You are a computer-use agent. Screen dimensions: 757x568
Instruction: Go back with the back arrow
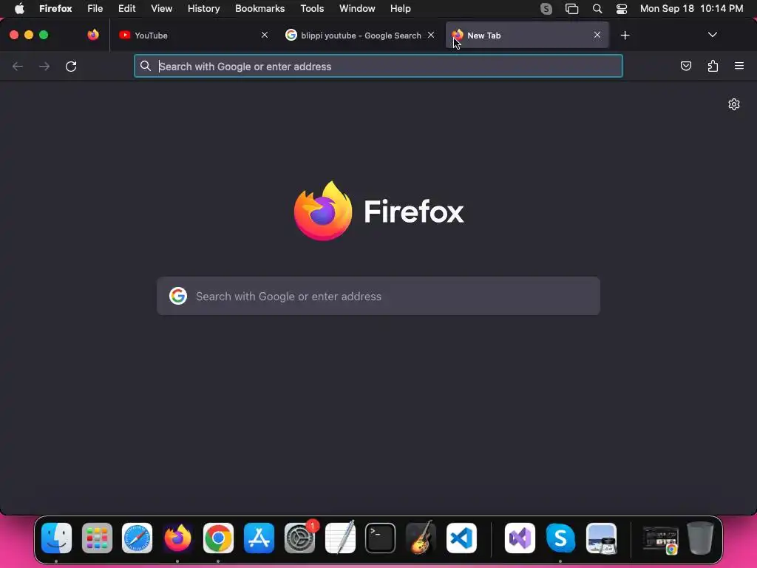pyautogui.click(x=18, y=66)
